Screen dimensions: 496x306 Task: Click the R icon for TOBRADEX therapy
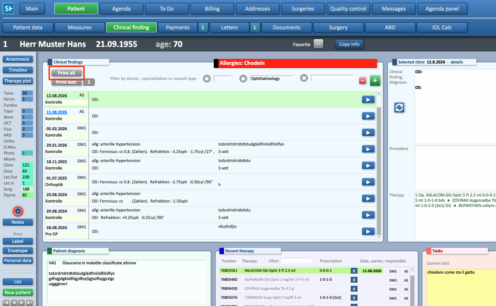coord(354,297)
